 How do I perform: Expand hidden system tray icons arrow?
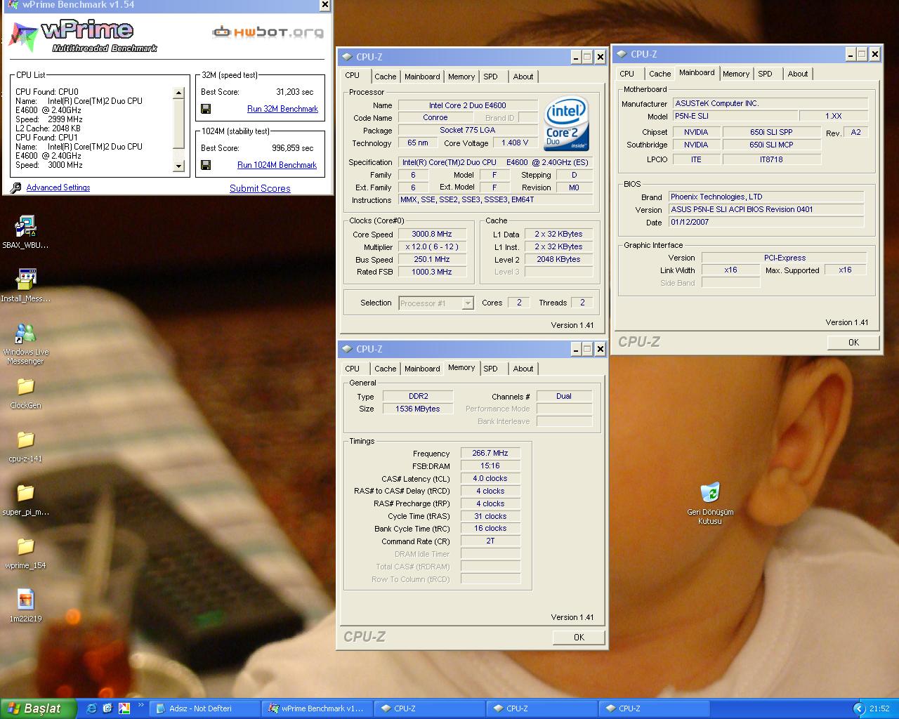tap(858, 709)
